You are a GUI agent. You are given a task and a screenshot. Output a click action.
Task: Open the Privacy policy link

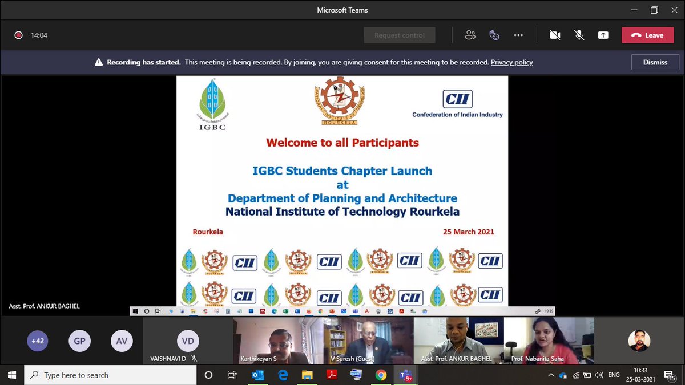tap(511, 62)
